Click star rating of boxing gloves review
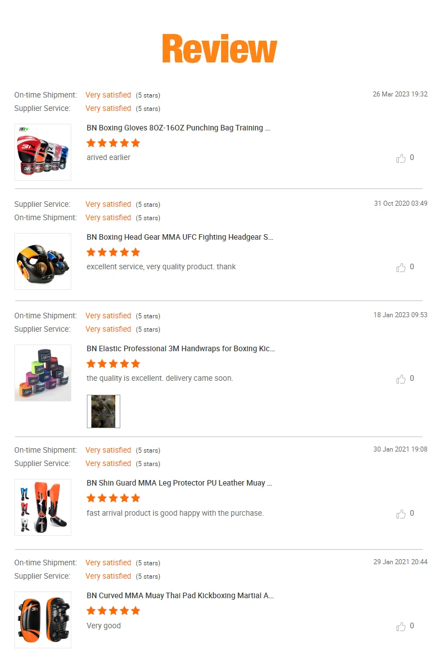Image resolution: width=440 pixels, height=669 pixels. [114, 143]
